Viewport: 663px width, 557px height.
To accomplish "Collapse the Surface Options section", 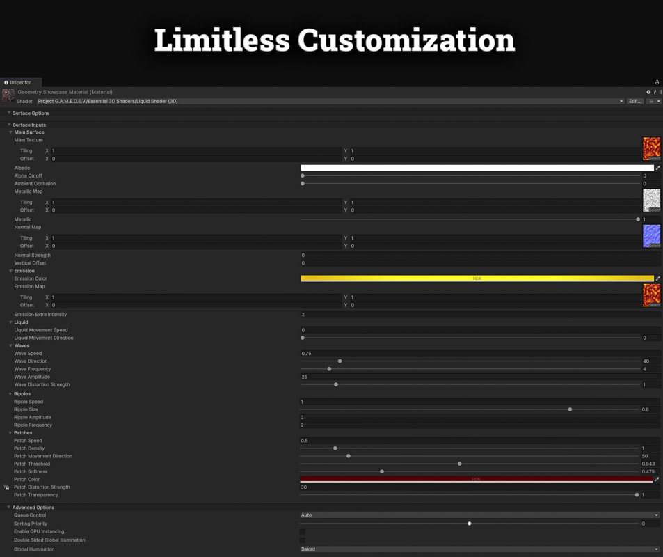I will click(x=9, y=113).
